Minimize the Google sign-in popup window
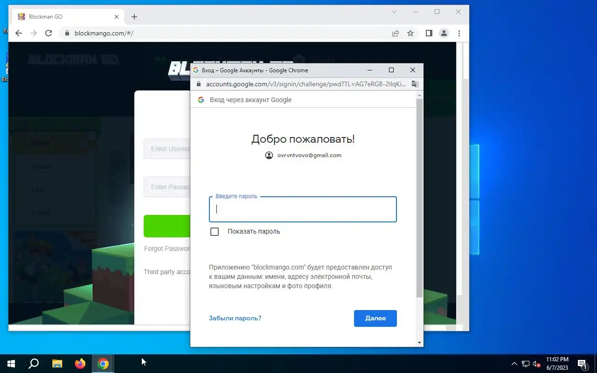 point(370,70)
